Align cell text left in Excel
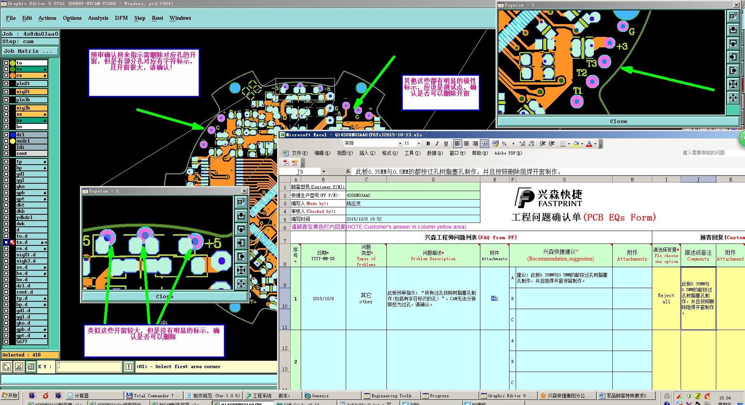 457,144
